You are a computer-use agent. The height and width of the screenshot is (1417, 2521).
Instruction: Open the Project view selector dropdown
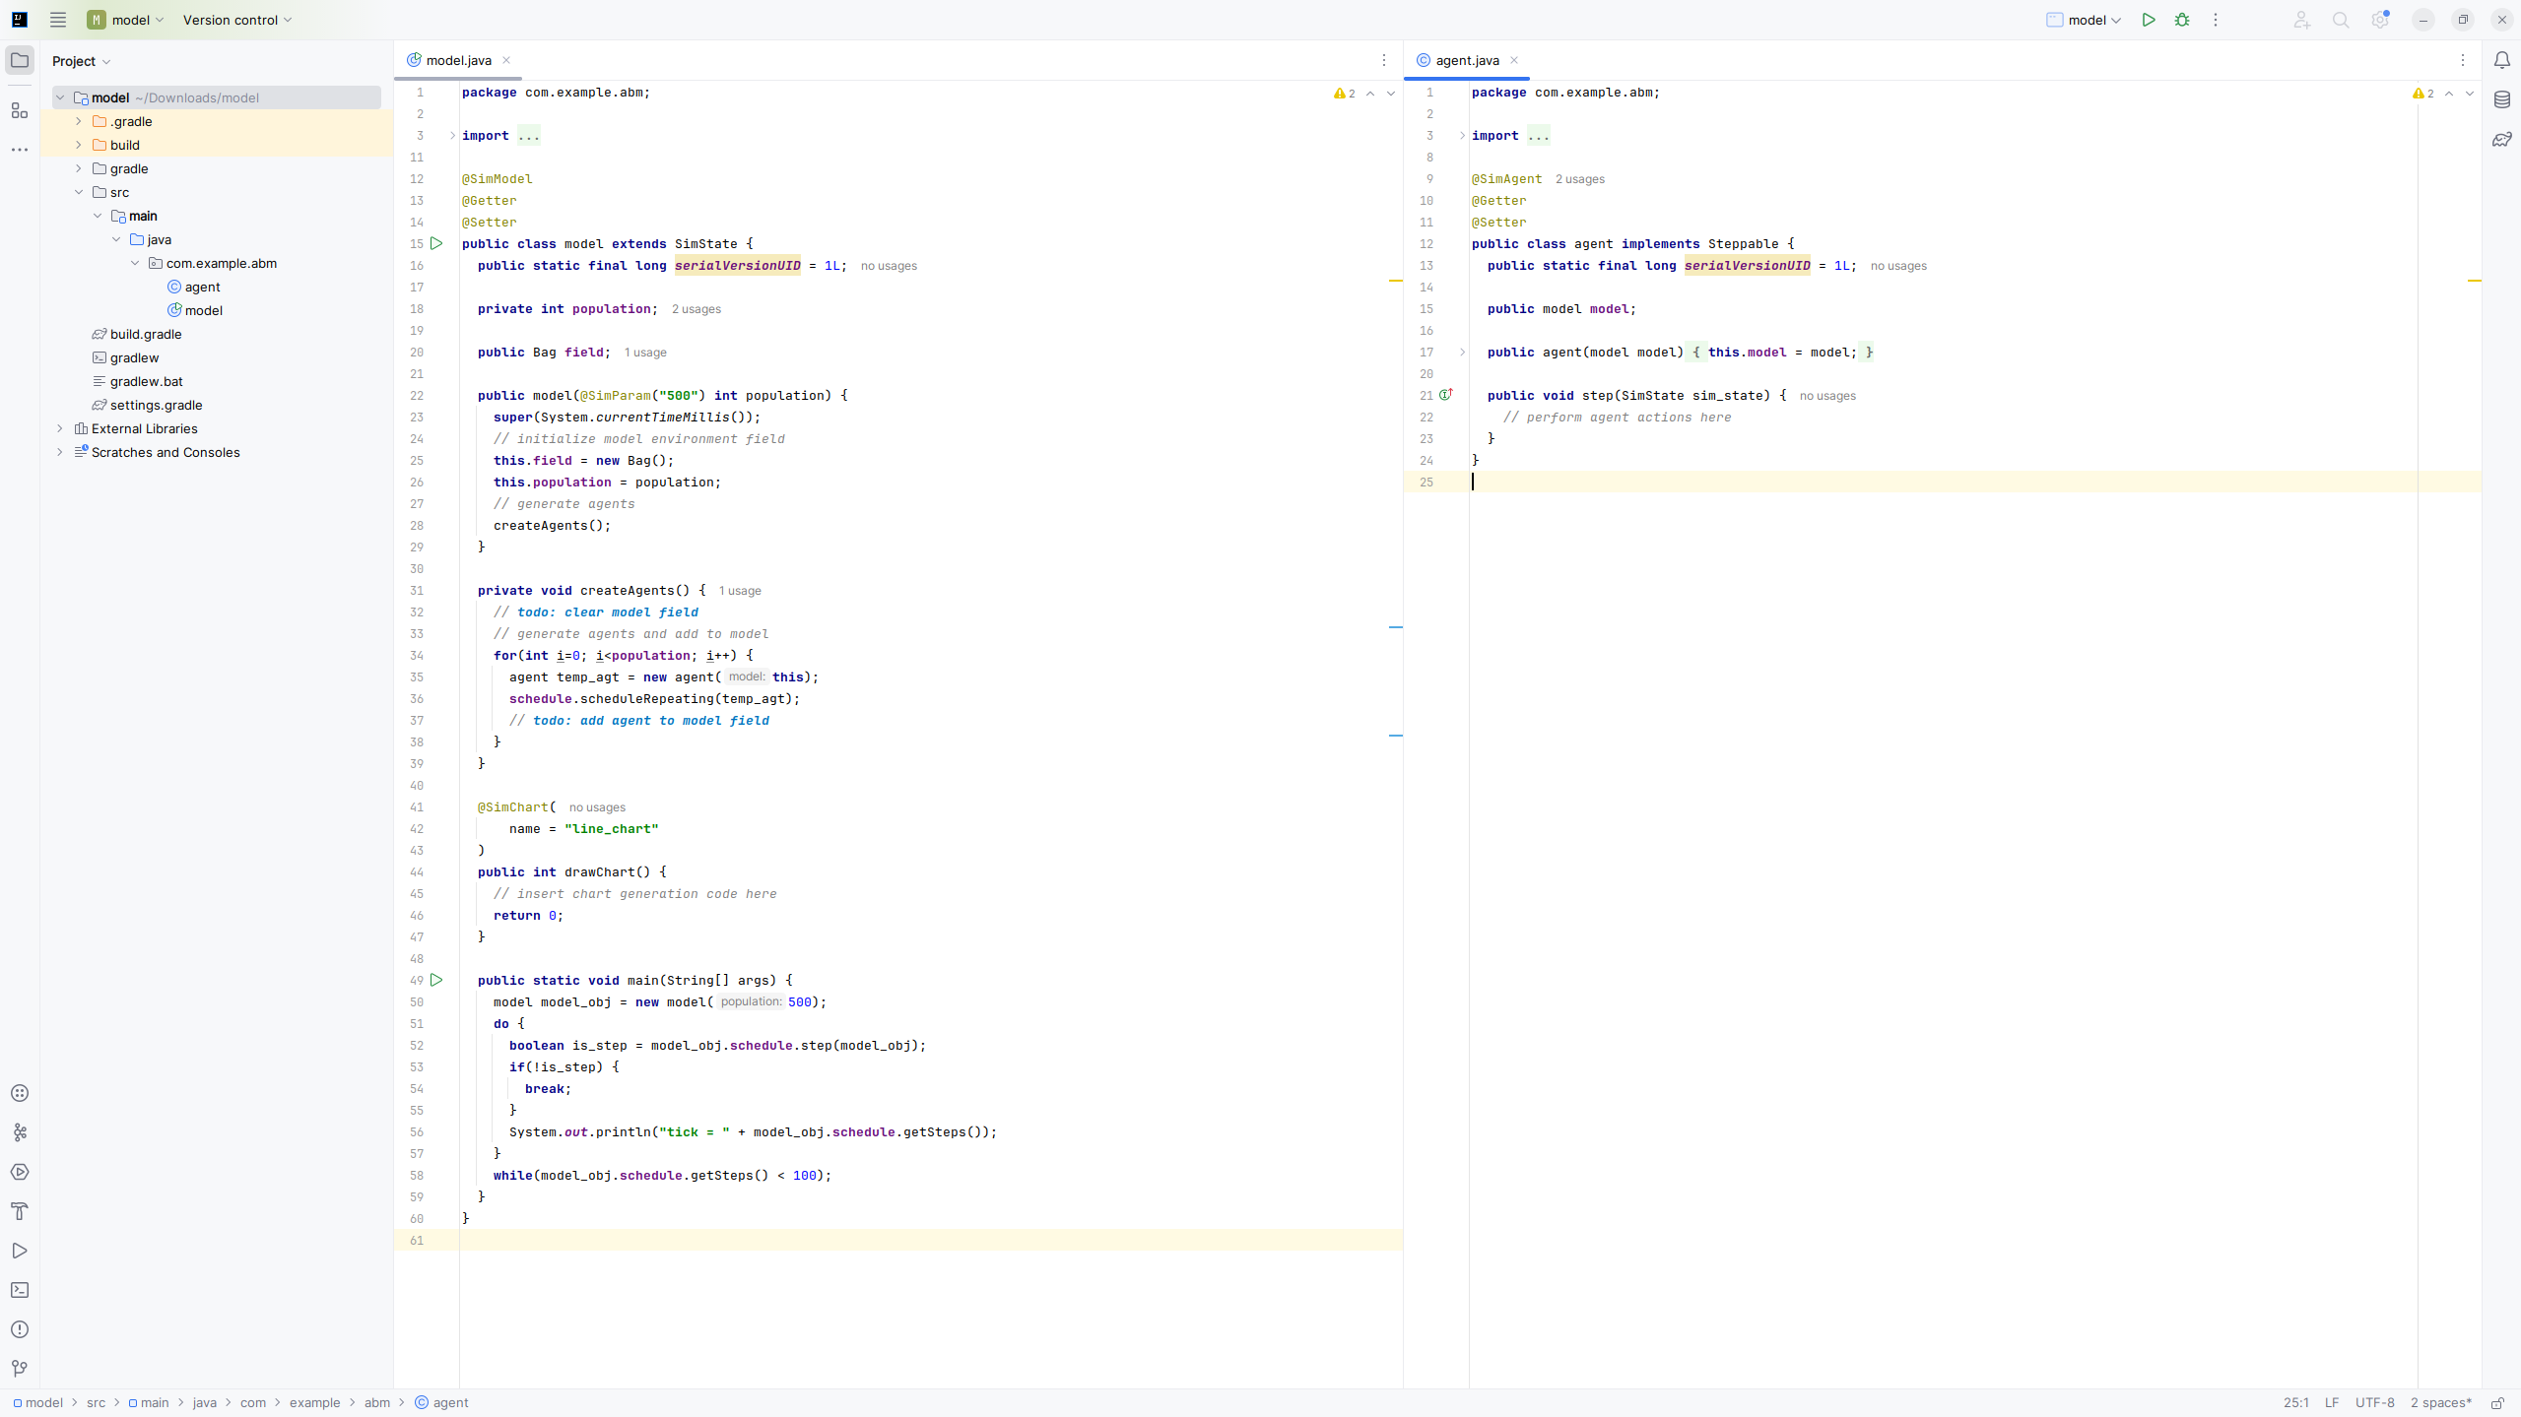click(81, 61)
